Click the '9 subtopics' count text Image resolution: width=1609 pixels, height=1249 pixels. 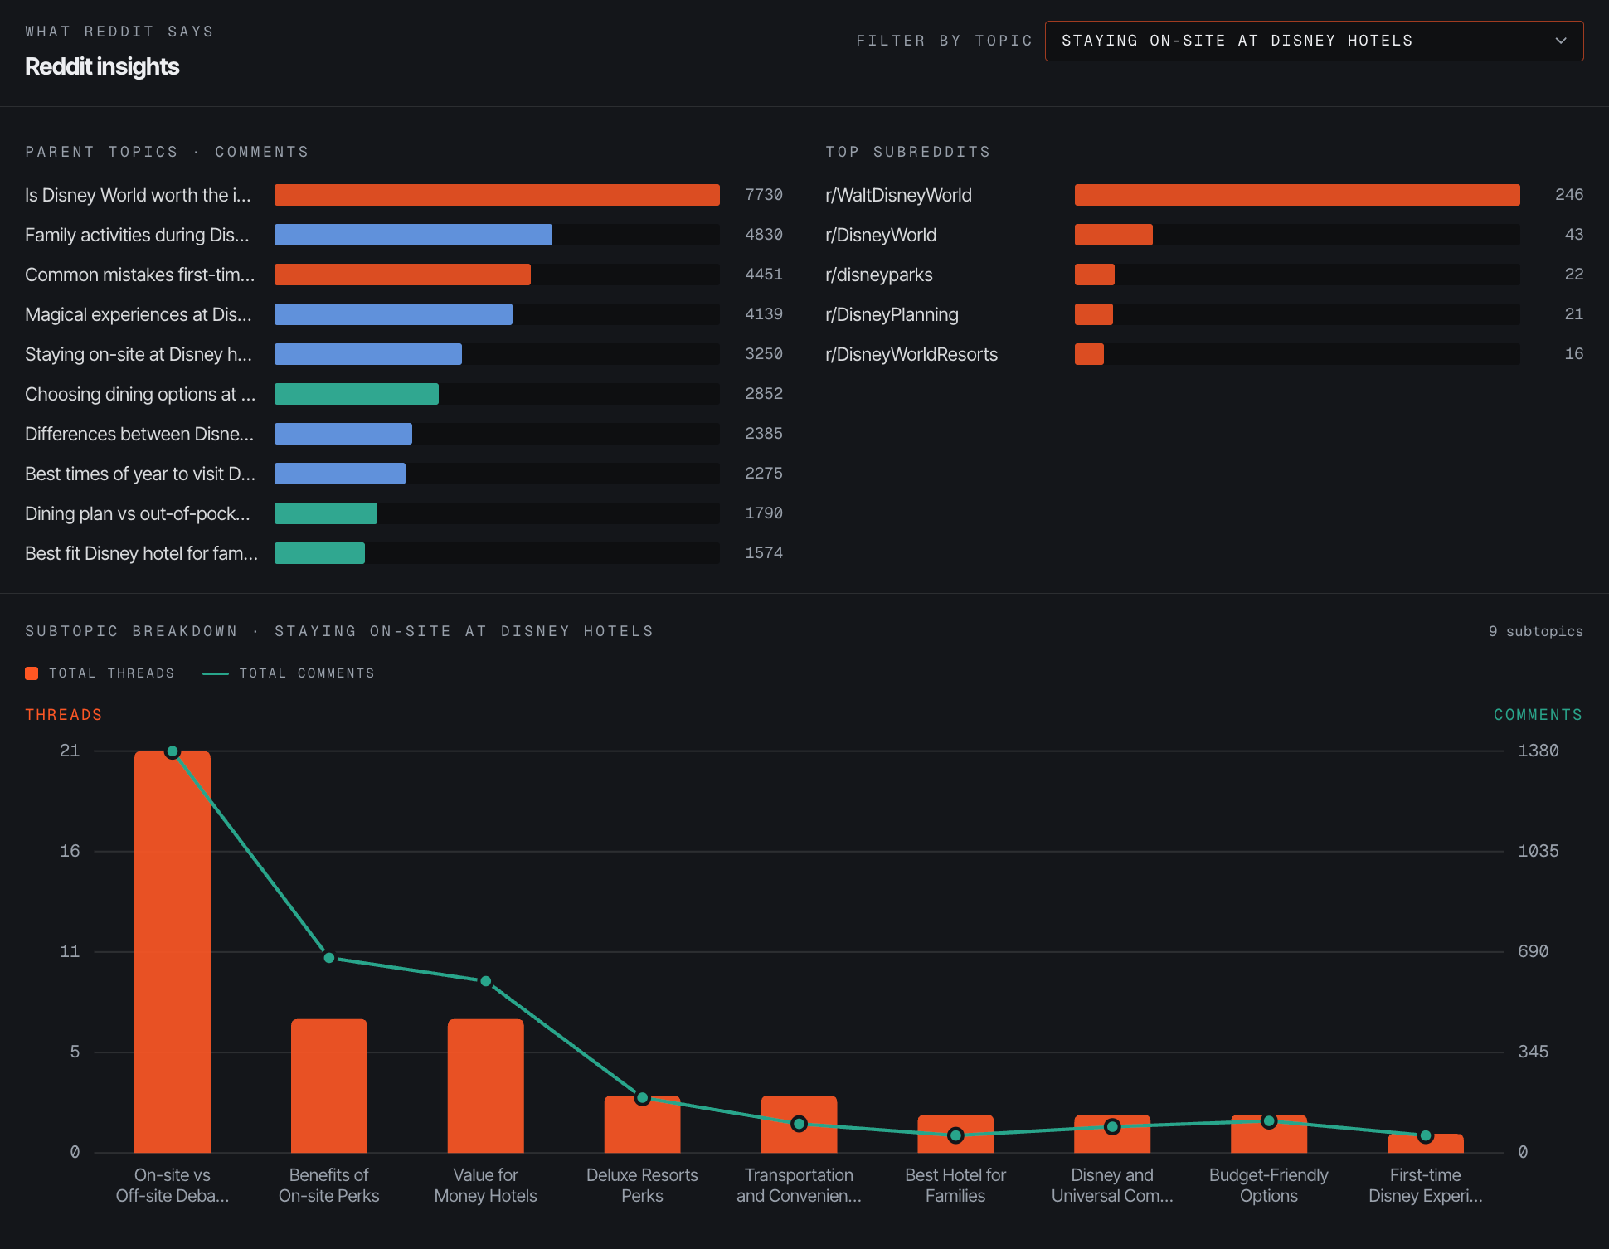pyautogui.click(x=1536, y=631)
